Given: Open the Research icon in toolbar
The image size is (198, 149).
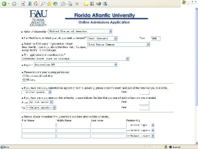Looking at the screenshot, I should 92,4.
